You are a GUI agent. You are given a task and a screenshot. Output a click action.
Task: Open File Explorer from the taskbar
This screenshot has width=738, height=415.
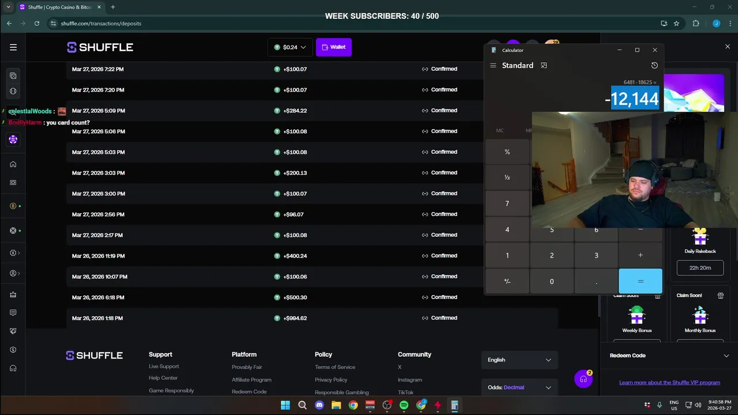(336, 405)
